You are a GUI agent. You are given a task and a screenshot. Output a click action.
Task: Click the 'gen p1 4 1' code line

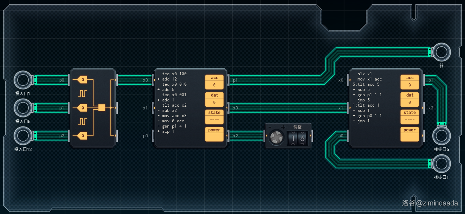coord(174,126)
